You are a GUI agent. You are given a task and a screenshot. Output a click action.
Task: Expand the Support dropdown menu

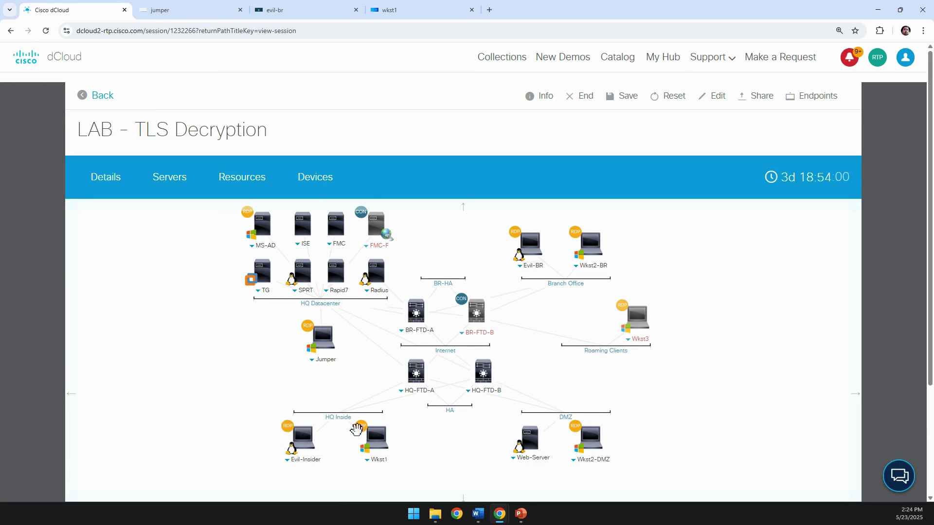pos(713,57)
